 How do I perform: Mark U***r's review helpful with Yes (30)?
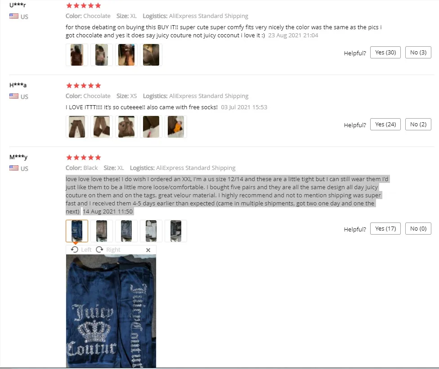tap(385, 52)
